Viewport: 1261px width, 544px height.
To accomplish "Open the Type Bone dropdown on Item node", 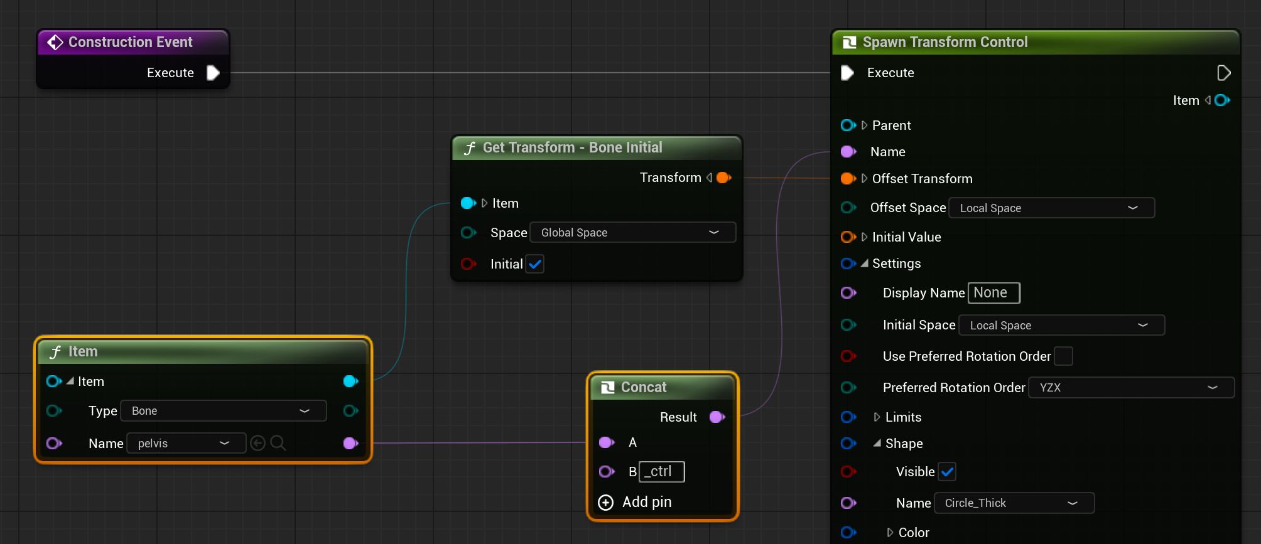I will click(x=224, y=411).
